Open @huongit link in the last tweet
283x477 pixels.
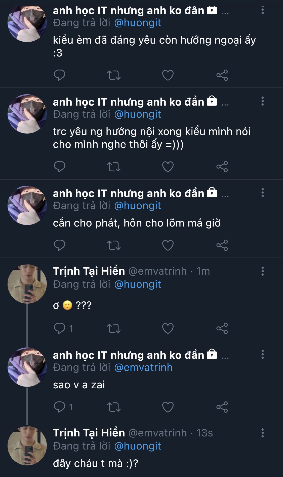point(138,446)
